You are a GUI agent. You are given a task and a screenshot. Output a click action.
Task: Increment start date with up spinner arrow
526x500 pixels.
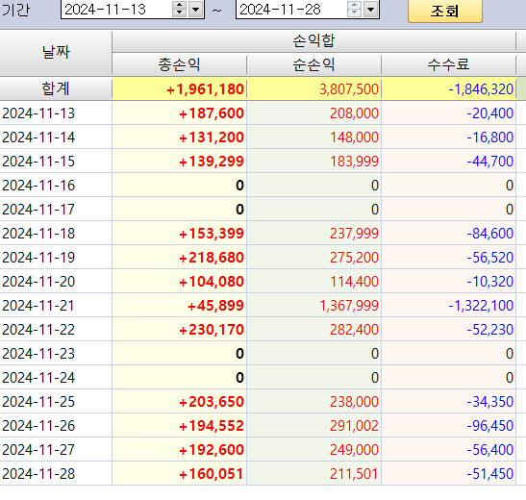180,6
